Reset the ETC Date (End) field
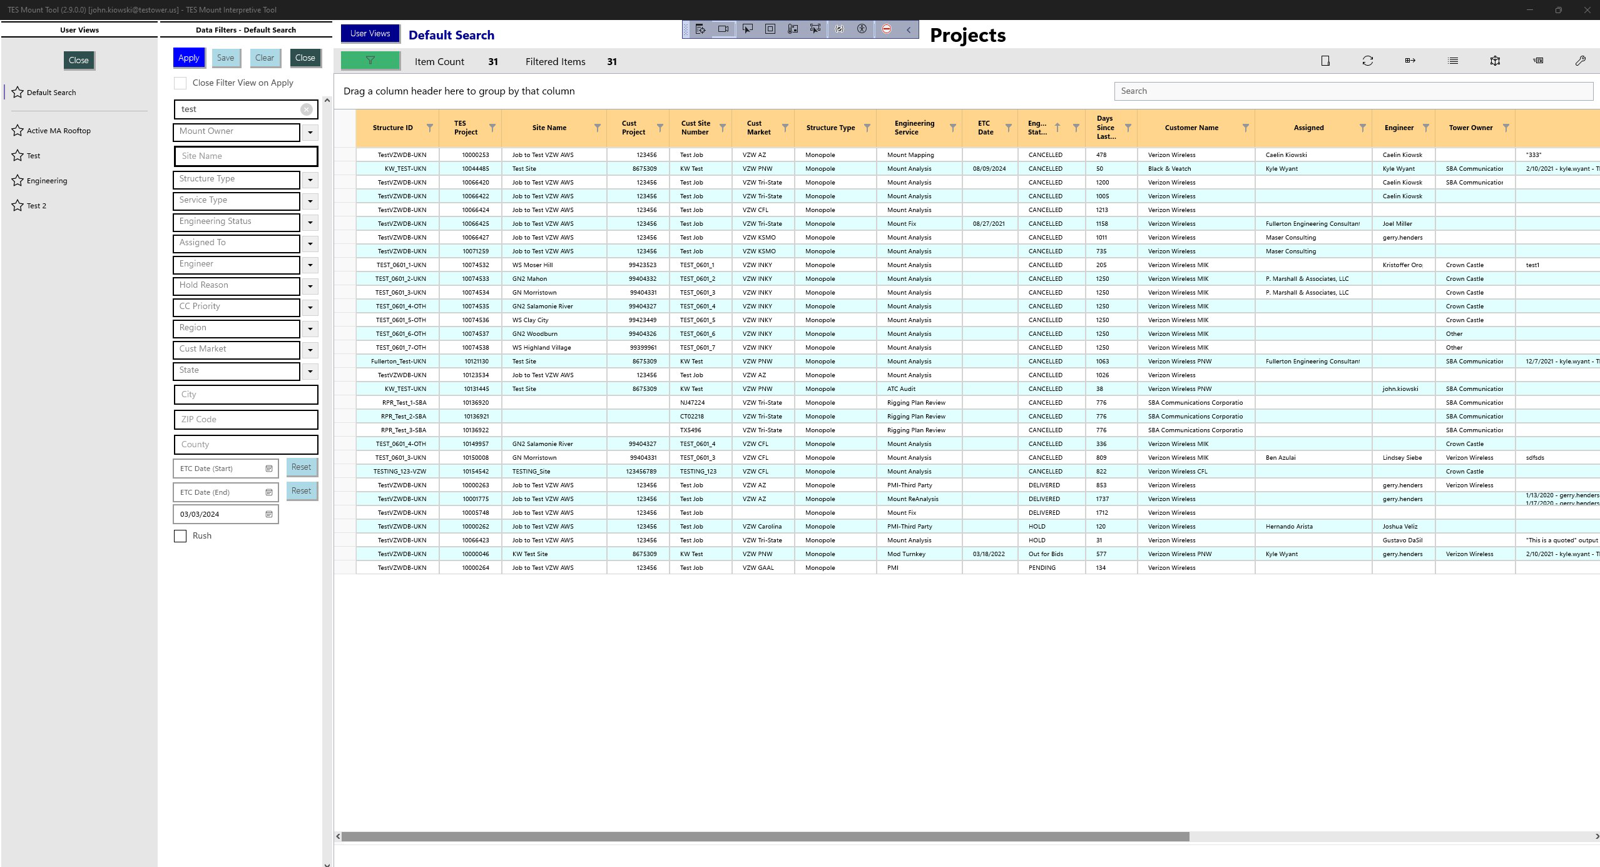This screenshot has width=1600, height=867. coord(302,491)
